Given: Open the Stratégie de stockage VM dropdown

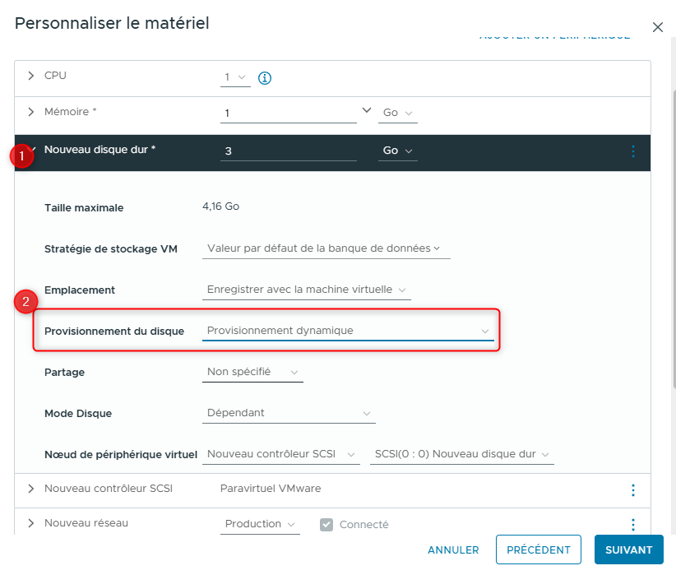Looking at the screenshot, I should (x=325, y=248).
